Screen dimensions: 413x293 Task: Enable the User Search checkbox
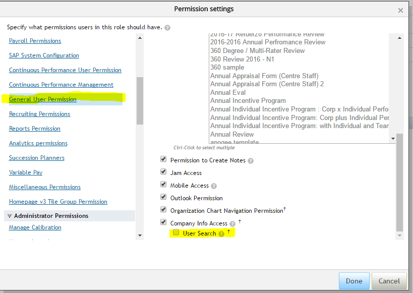click(176, 232)
